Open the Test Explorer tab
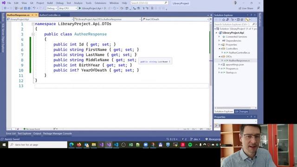Viewport: 297px width, 167px height. click(25, 134)
